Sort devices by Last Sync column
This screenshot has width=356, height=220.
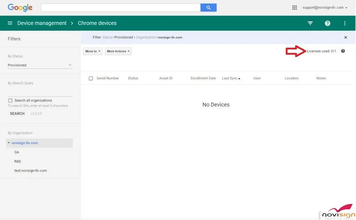pos(231,78)
